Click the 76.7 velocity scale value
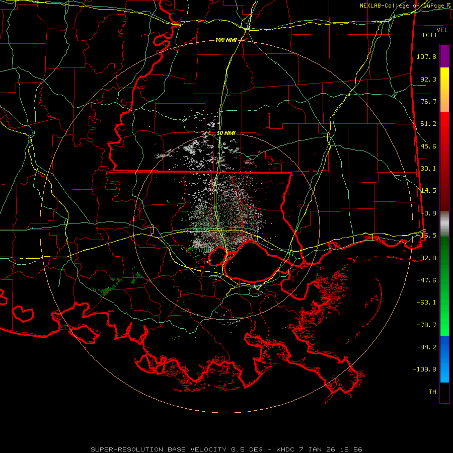The image size is (453, 453). 428,101
